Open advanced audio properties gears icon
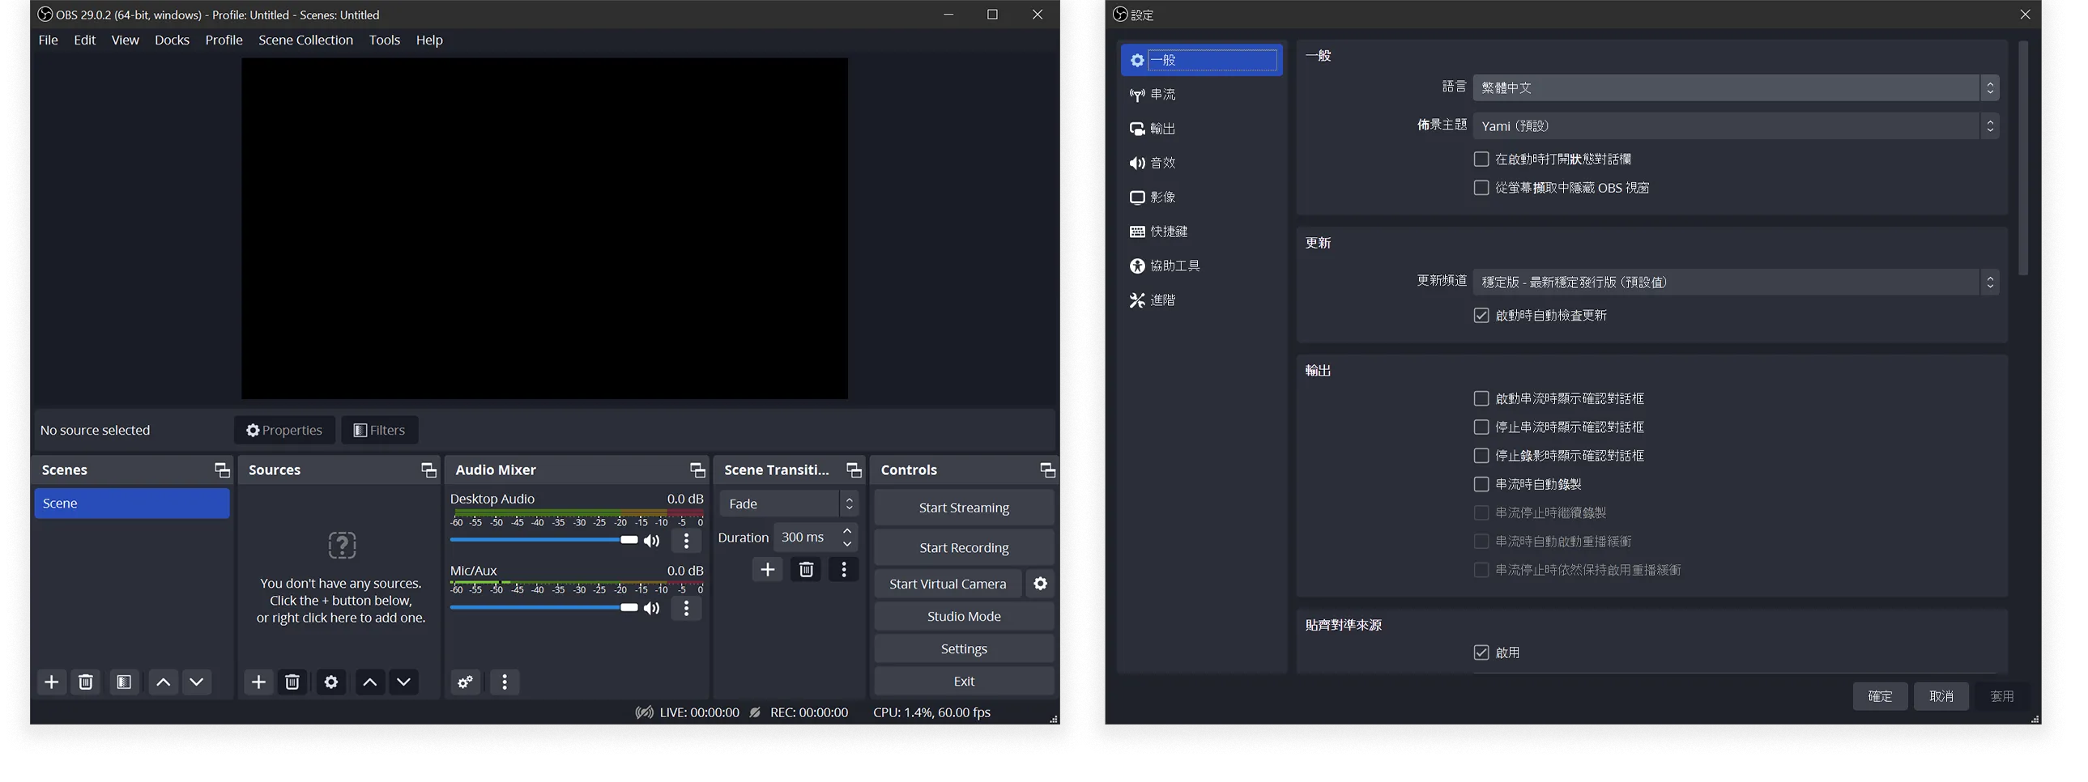Viewport: 2088px width, 782px height. pyautogui.click(x=465, y=682)
